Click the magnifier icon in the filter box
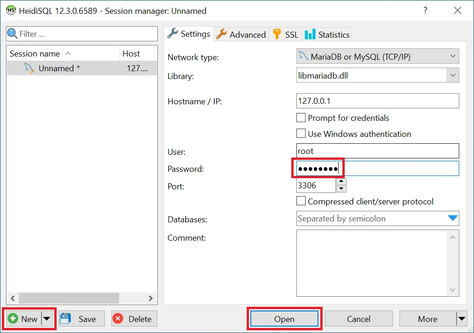This screenshot has height=333, width=474. pyautogui.click(x=12, y=34)
